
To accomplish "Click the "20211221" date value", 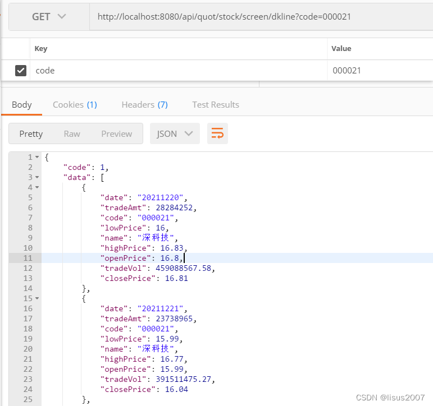I will pos(161,308).
